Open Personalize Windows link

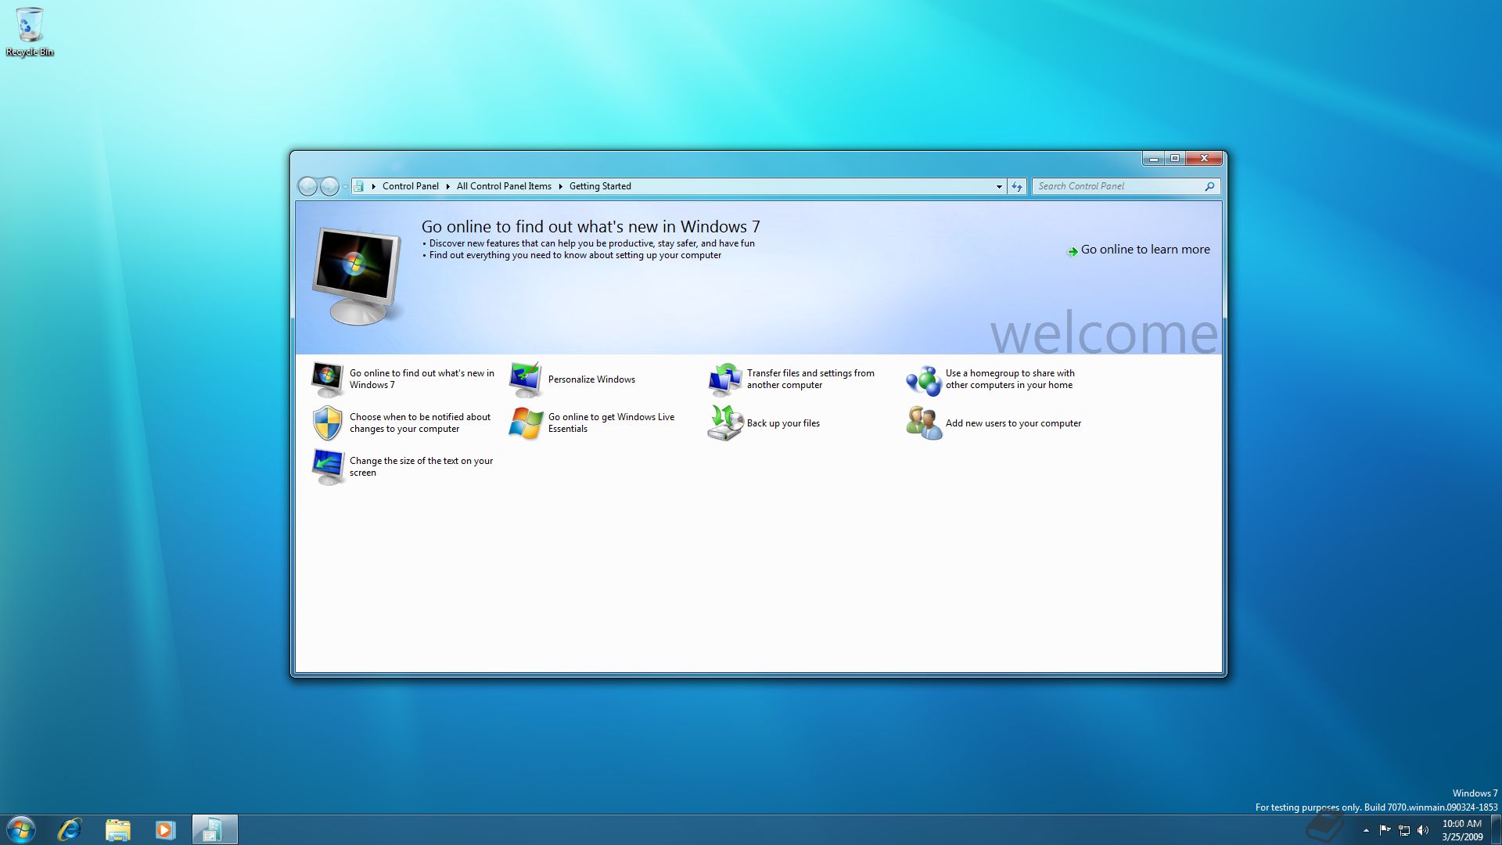pyautogui.click(x=591, y=379)
